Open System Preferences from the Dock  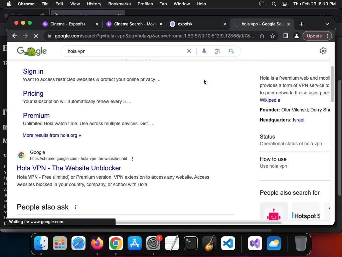tap(153, 243)
